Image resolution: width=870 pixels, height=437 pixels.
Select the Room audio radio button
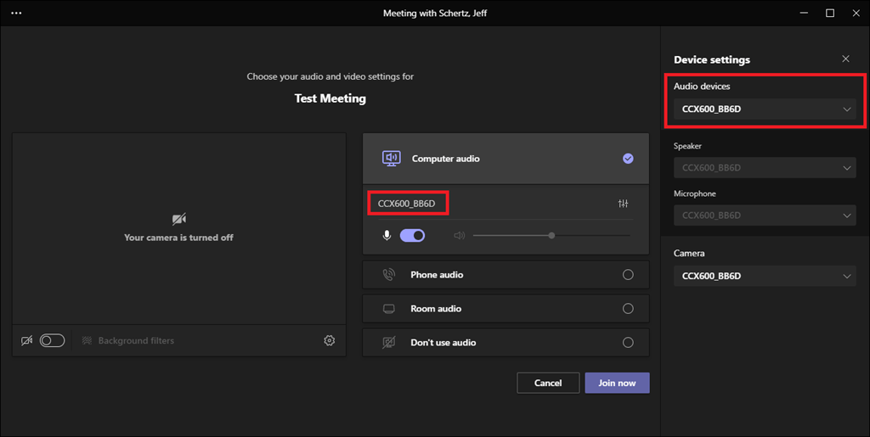(x=628, y=309)
